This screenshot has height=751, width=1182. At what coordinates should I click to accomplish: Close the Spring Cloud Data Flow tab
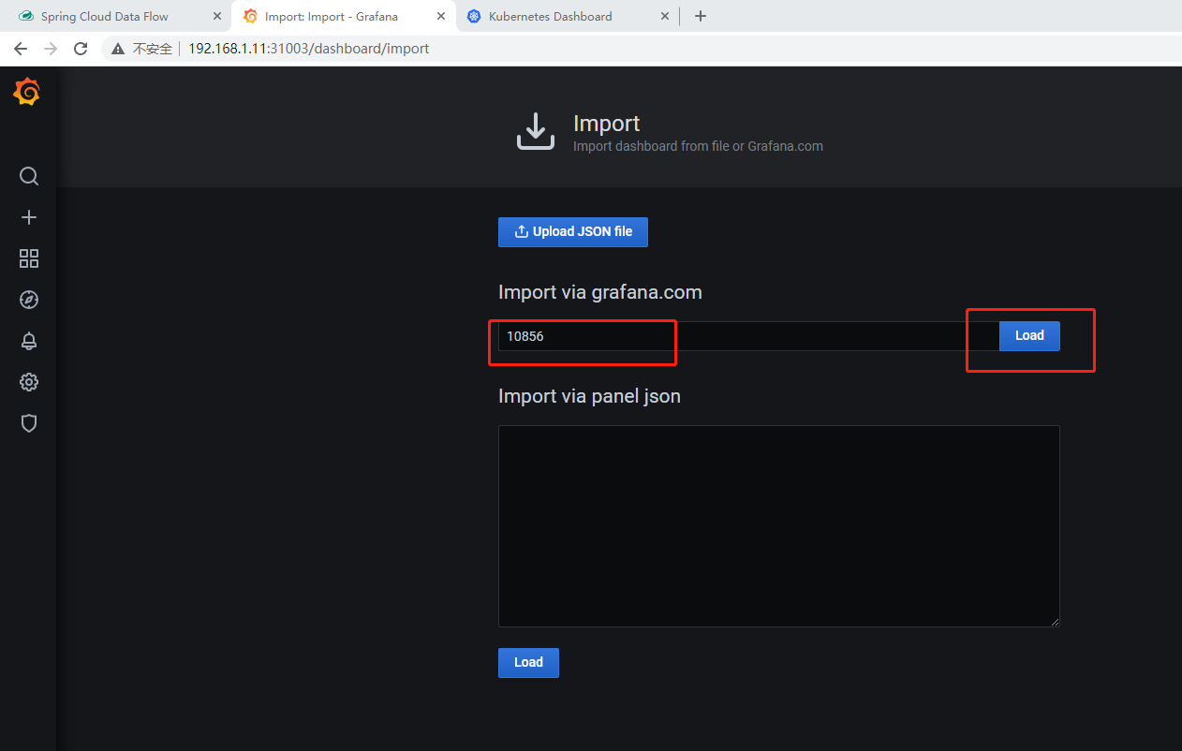point(217,16)
